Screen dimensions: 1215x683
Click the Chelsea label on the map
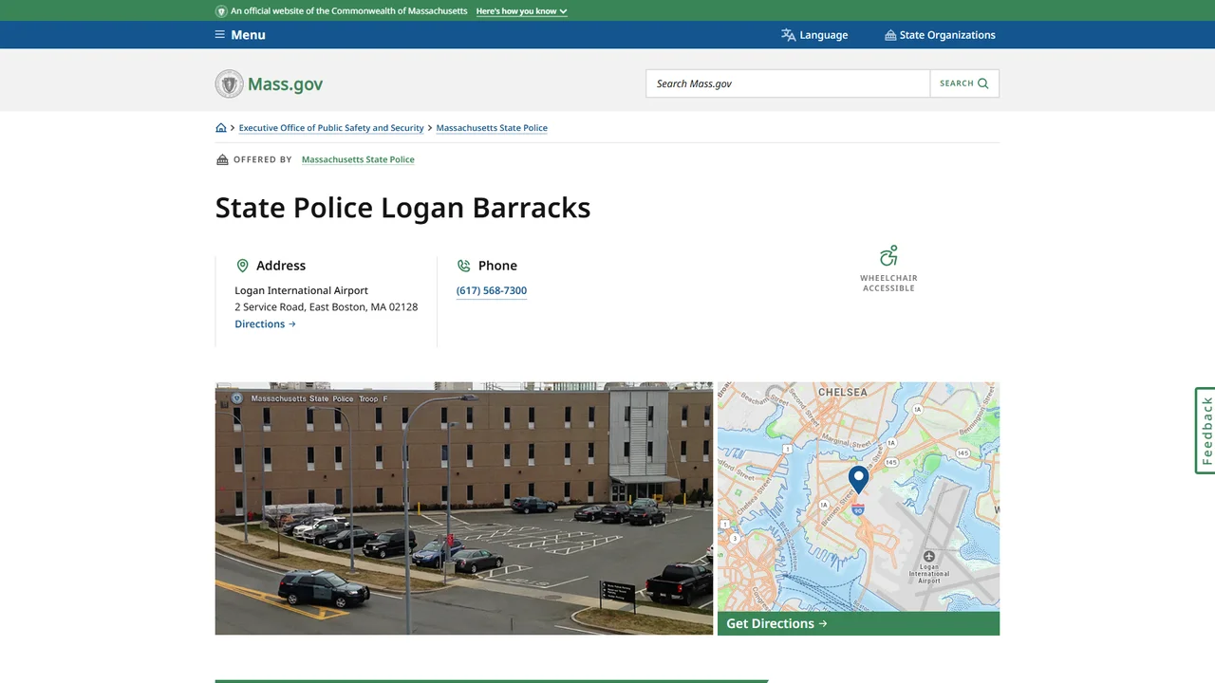(843, 392)
